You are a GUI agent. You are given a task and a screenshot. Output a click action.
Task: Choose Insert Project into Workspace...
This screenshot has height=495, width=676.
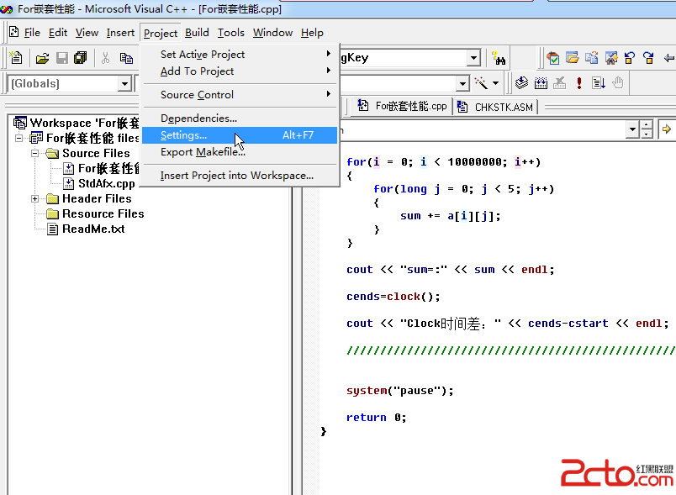click(240, 176)
